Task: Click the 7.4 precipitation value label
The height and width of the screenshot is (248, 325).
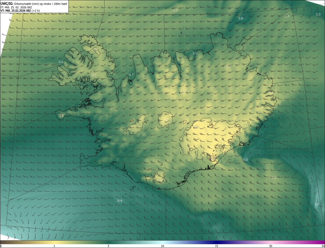Action: point(316,205)
